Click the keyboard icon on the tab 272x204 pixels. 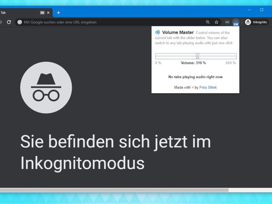[x=42, y=12]
